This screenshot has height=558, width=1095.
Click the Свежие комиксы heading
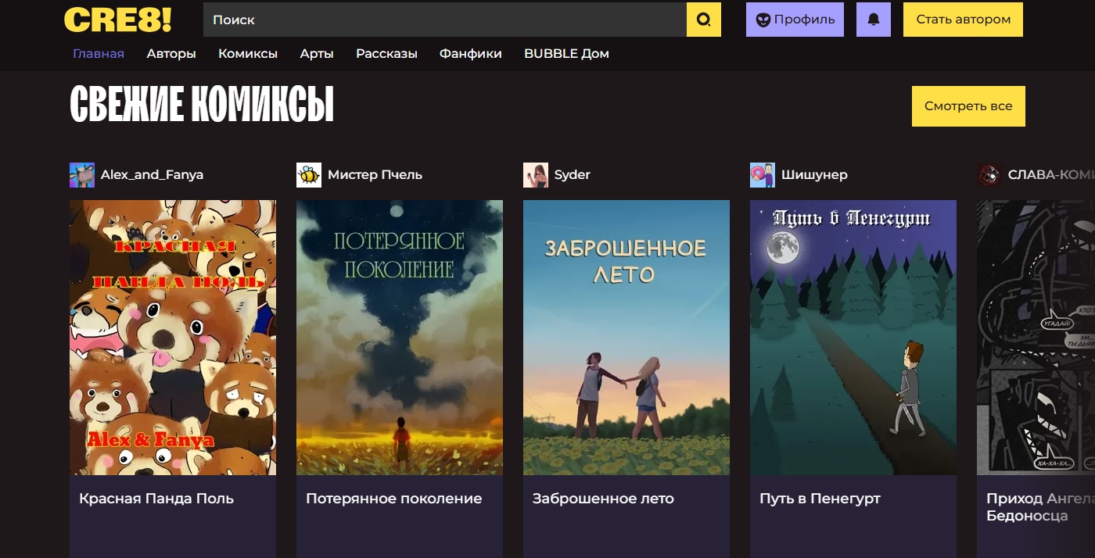click(x=202, y=105)
